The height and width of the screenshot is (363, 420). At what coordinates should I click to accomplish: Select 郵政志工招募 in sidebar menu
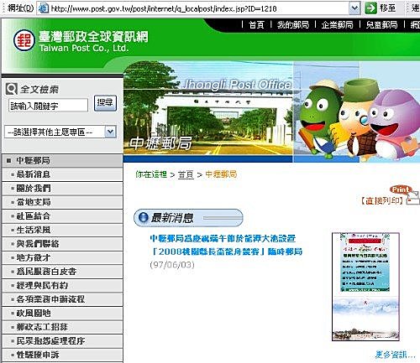[62, 327]
